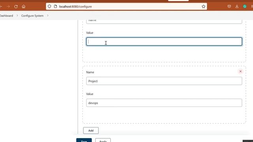This screenshot has width=253, height=142.
Task: Bookmark this page with the star icon
Action: point(204,6)
